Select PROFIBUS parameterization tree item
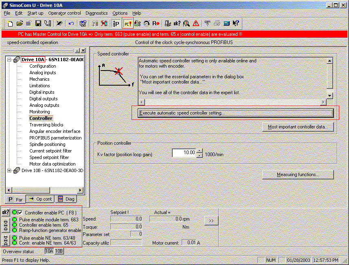The width and height of the screenshot is (349, 265). pos(55,138)
